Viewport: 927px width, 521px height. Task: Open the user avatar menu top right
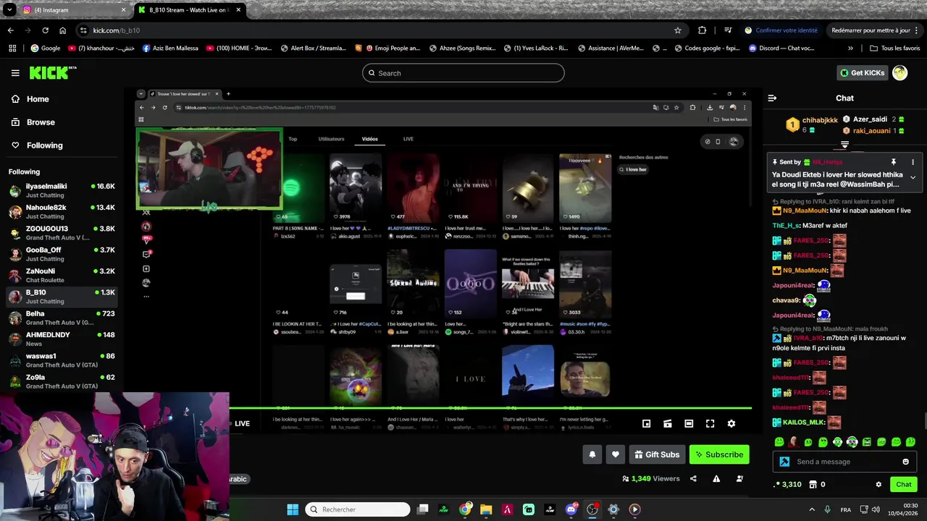tap(899, 72)
